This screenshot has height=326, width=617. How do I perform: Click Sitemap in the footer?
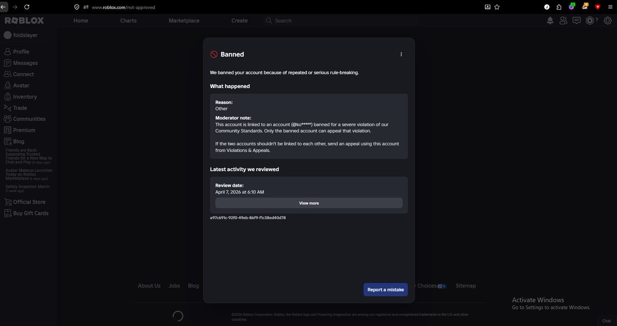point(466,286)
